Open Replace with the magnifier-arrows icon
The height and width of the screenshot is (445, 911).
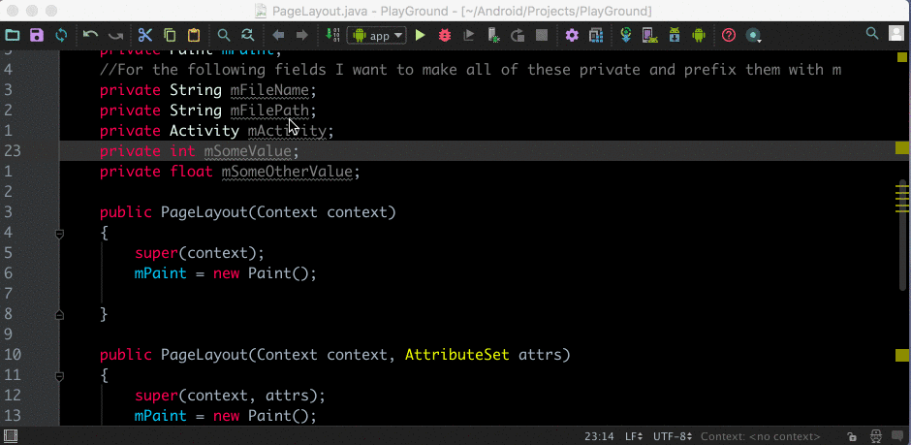248,36
